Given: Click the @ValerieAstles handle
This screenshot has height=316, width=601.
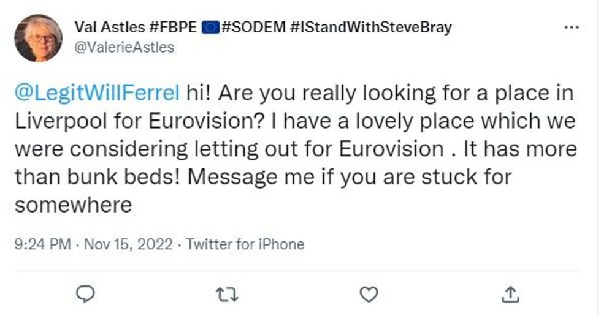Looking at the screenshot, I should [124, 47].
